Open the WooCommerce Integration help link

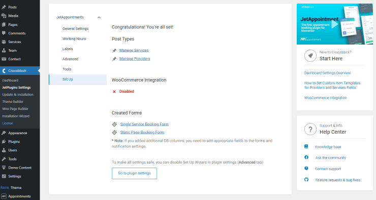[x=325, y=98]
